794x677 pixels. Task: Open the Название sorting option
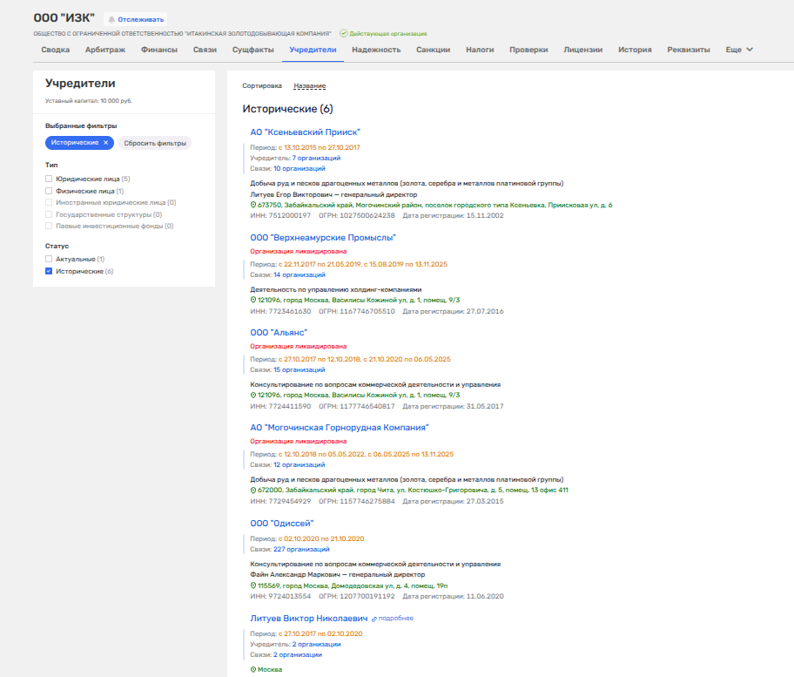(309, 86)
